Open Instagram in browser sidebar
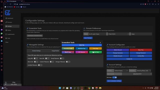Viewport: 160px width, 90px height. 2,37
